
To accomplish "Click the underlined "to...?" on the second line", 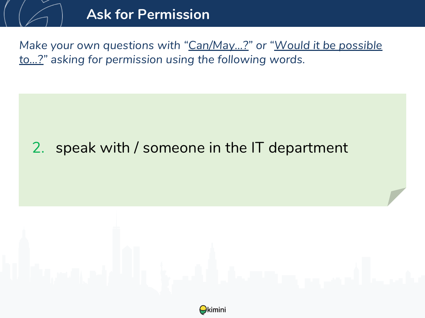I will (31, 60).
